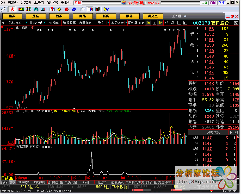Open the 技术分析 dropdown arrow
This screenshot has width=241, height=194.
(45, 23)
